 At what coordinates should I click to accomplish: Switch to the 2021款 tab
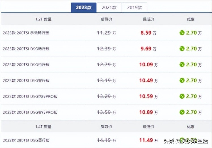pyautogui.click(x=109, y=8)
